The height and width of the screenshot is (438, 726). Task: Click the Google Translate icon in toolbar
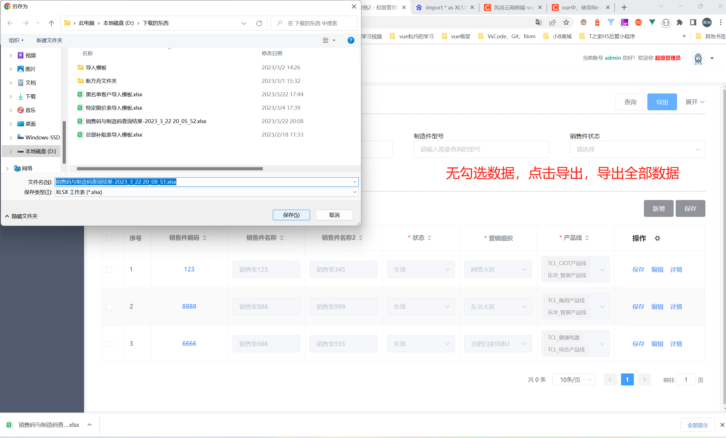538,22
